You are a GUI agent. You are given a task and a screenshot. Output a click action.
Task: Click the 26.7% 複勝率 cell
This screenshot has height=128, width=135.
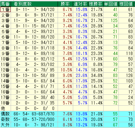(x=96, y=37)
